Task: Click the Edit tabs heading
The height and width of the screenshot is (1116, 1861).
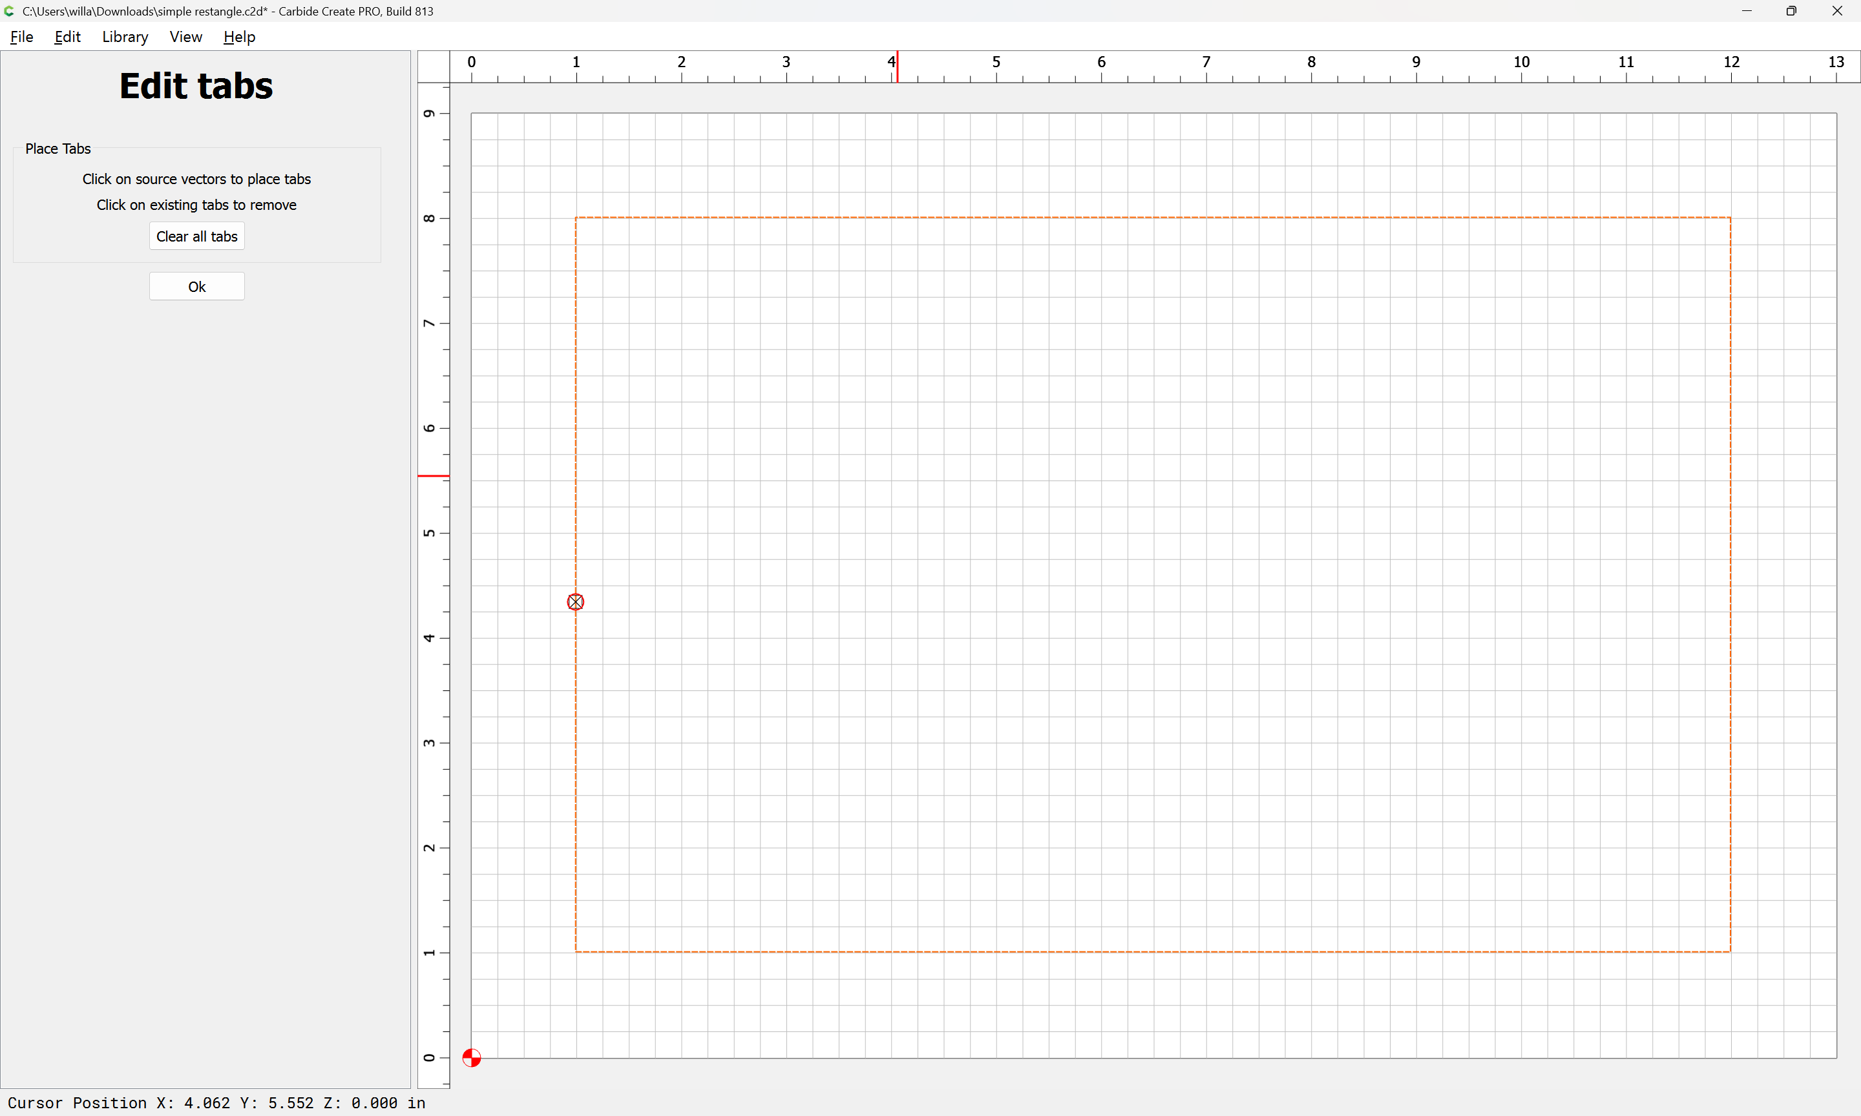Action: (x=196, y=86)
